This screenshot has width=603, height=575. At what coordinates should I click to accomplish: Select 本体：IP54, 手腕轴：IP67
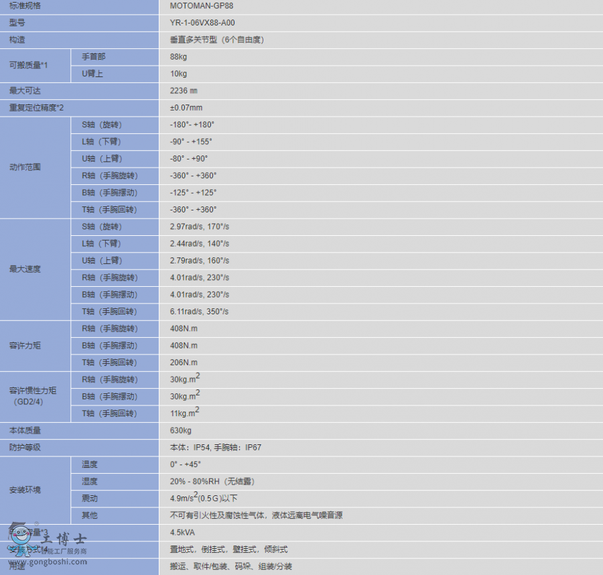[x=216, y=447]
